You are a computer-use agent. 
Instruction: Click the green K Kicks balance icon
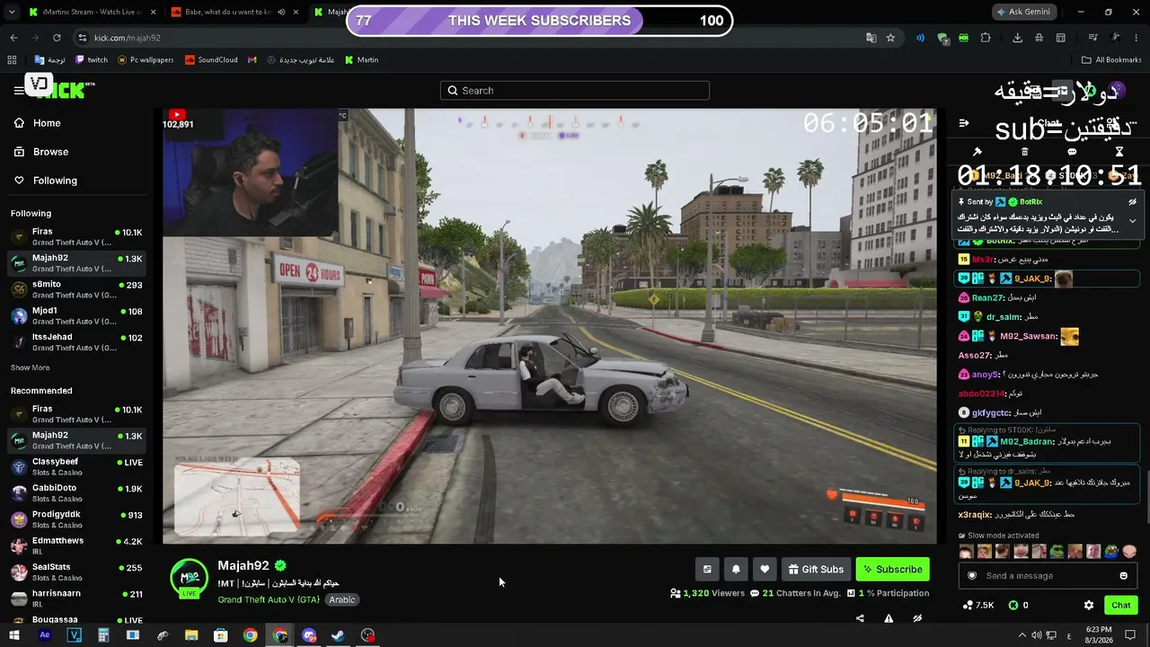click(1013, 605)
